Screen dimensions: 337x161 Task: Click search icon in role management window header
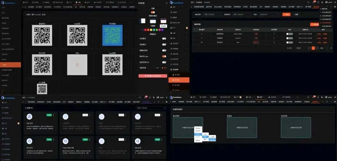pyautogui.click(x=308, y=2)
